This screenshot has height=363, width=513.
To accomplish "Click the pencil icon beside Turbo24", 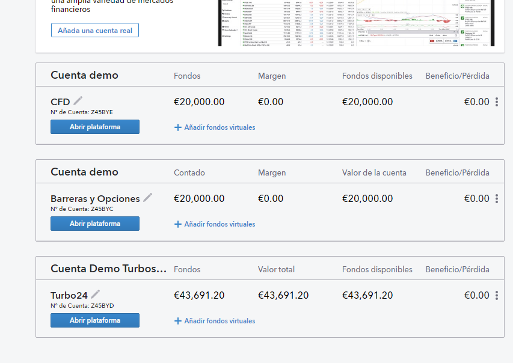I will [x=96, y=294].
